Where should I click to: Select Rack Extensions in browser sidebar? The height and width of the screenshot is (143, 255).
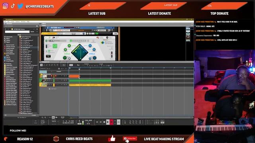10,54
